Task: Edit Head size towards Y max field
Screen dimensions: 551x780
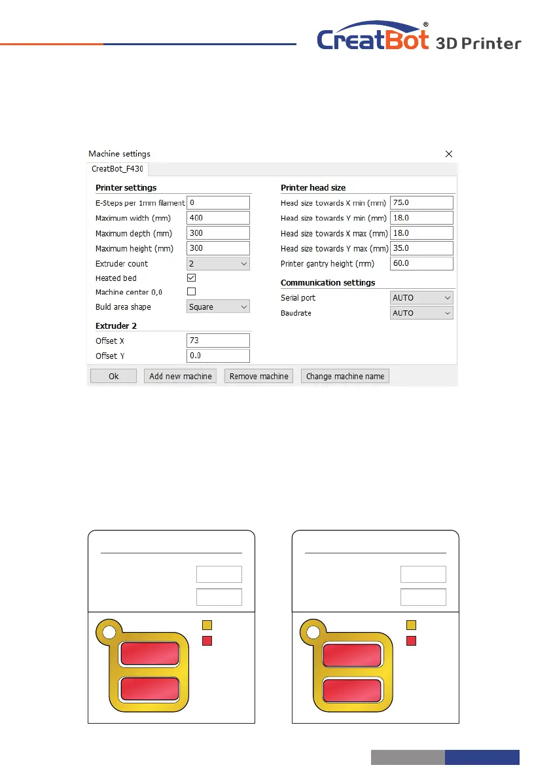Action: (422, 248)
